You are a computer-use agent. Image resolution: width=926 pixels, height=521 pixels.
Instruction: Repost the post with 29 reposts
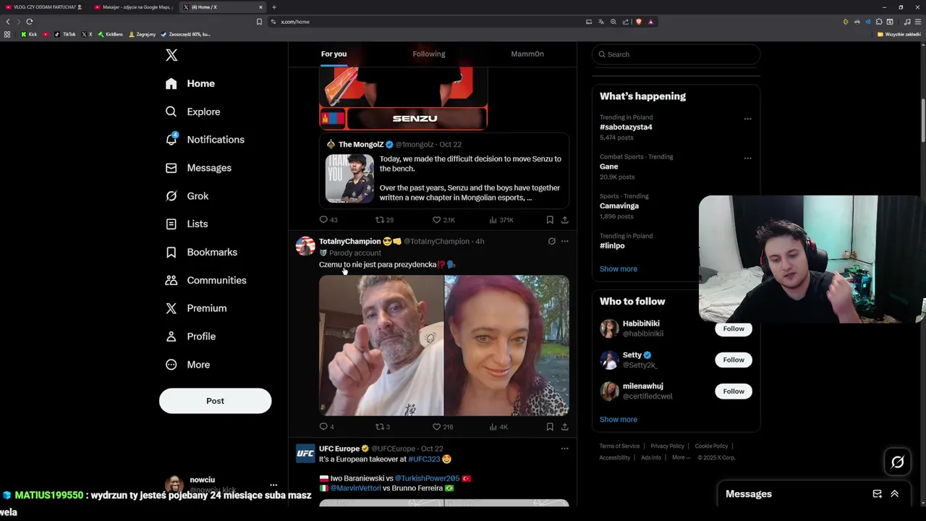[x=384, y=220]
